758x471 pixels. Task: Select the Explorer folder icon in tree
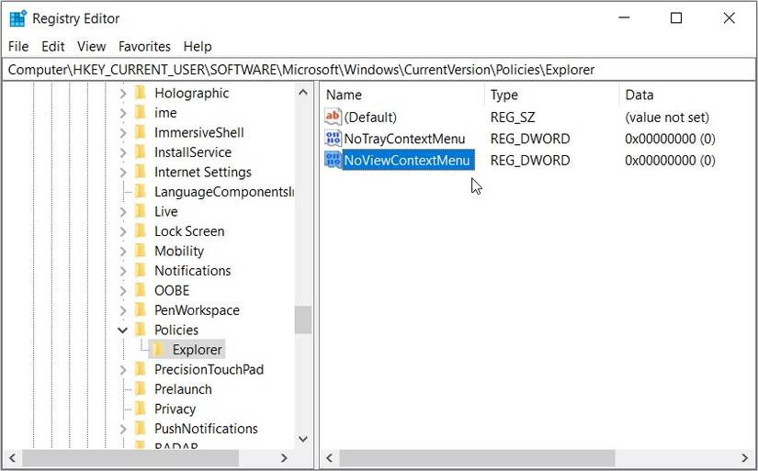pyautogui.click(x=159, y=350)
